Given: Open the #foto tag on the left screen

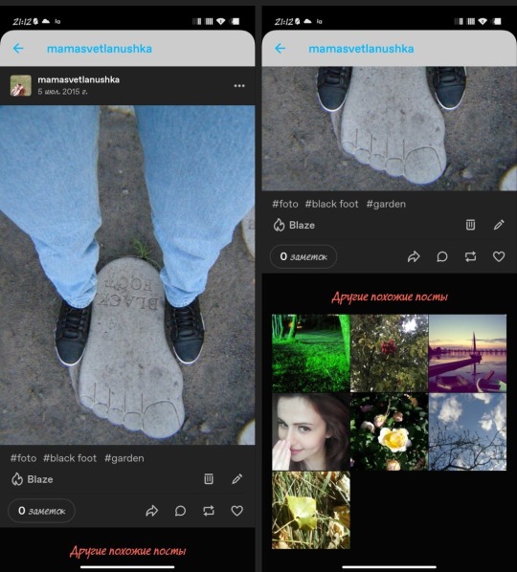Looking at the screenshot, I should [x=23, y=458].
